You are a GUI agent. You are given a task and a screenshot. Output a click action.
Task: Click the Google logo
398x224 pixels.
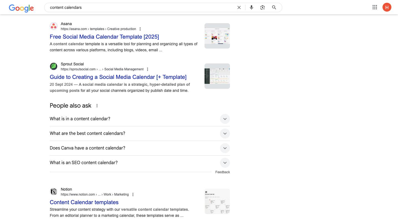pyautogui.click(x=21, y=8)
